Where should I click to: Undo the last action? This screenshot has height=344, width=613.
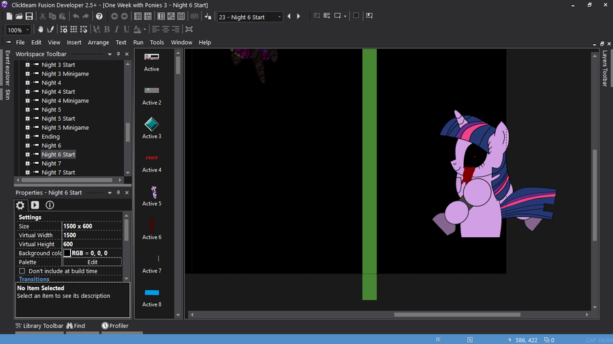(x=76, y=16)
